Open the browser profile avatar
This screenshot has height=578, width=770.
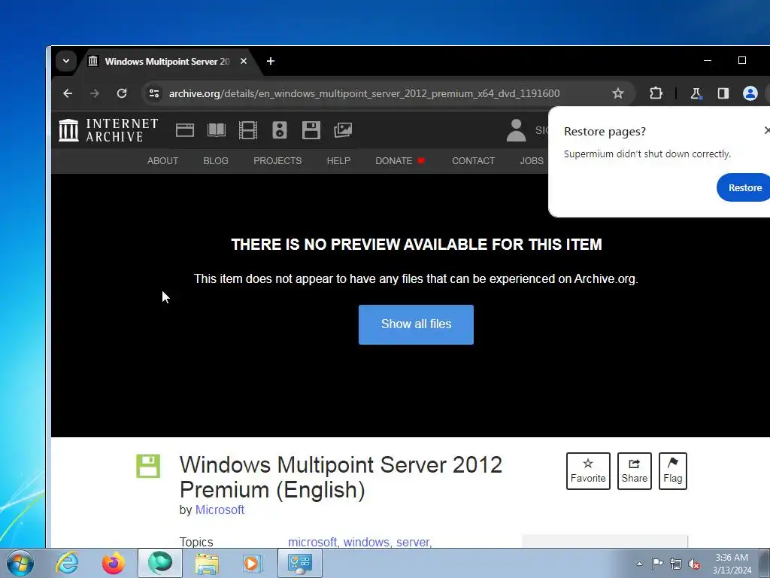[750, 93]
